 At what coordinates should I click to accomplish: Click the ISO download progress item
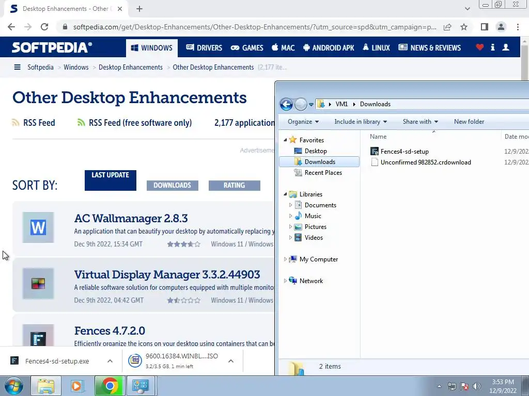[174, 361]
